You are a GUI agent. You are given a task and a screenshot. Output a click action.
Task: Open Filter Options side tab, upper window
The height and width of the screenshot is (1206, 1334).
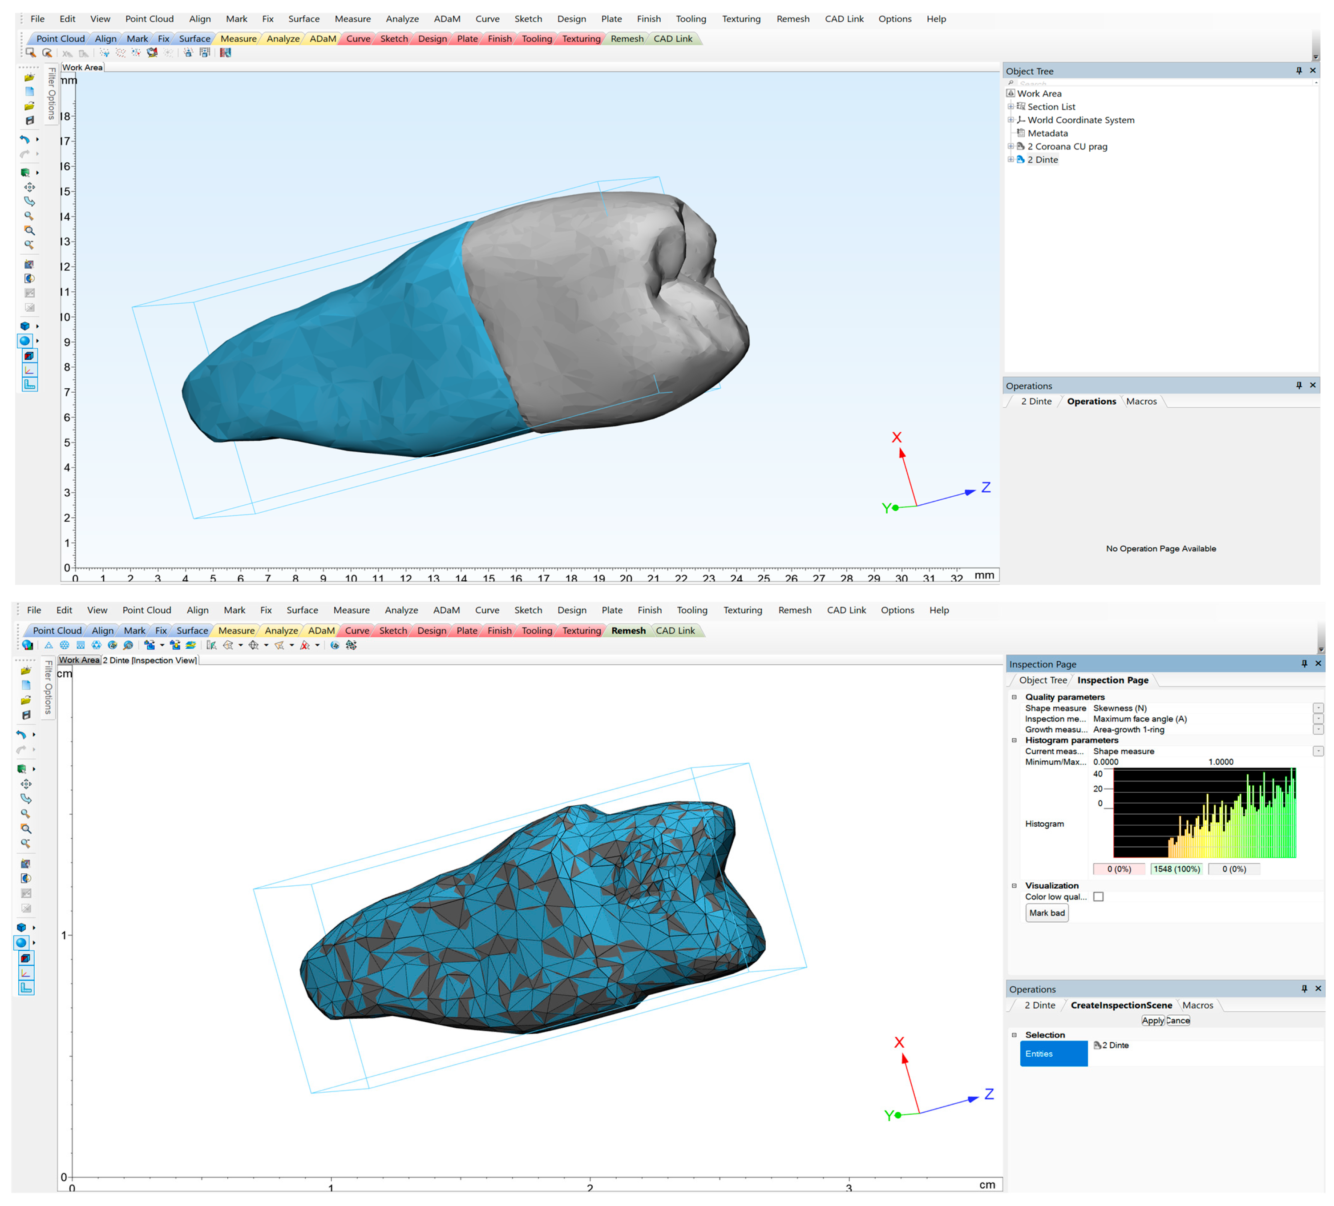click(x=52, y=93)
